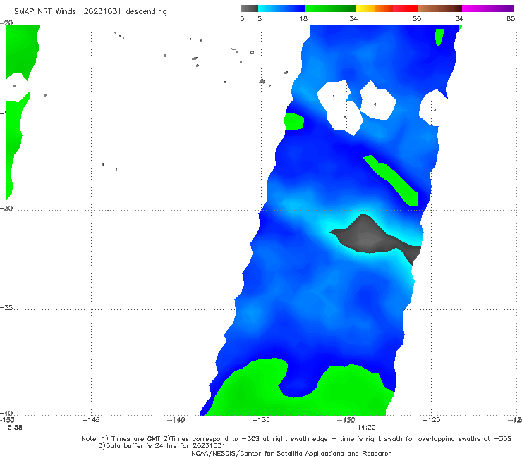This screenshot has height=458, width=522.
Task: Click the green 18-34 segment of the color bar
Action: click(330, 8)
